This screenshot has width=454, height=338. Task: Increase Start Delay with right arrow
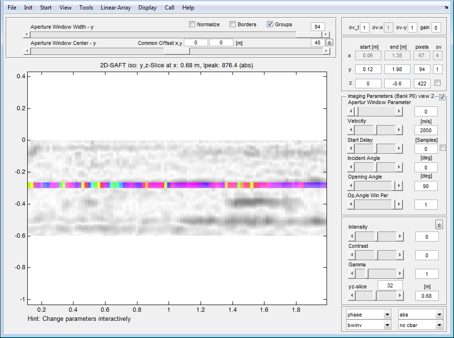coord(399,148)
